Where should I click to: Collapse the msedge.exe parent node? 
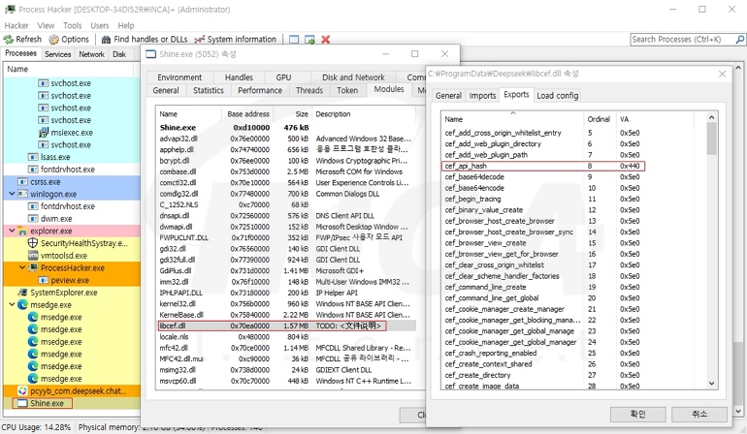[x=12, y=304]
